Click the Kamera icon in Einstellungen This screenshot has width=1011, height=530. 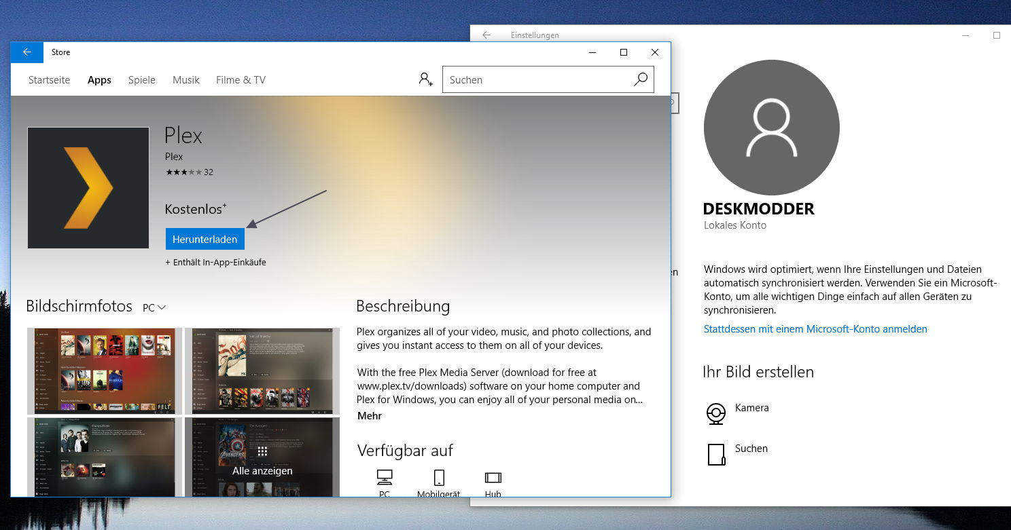(715, 413)
